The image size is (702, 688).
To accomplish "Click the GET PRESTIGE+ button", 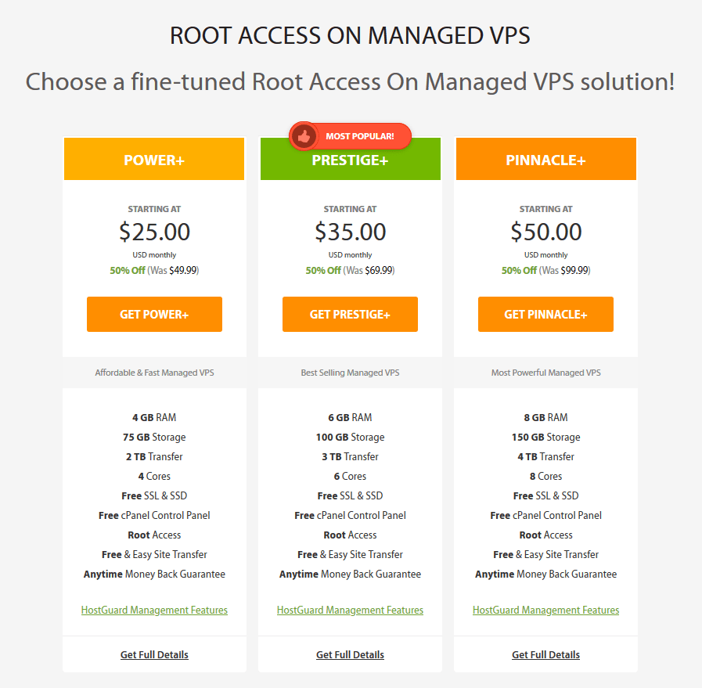I will tap(350, 314).
